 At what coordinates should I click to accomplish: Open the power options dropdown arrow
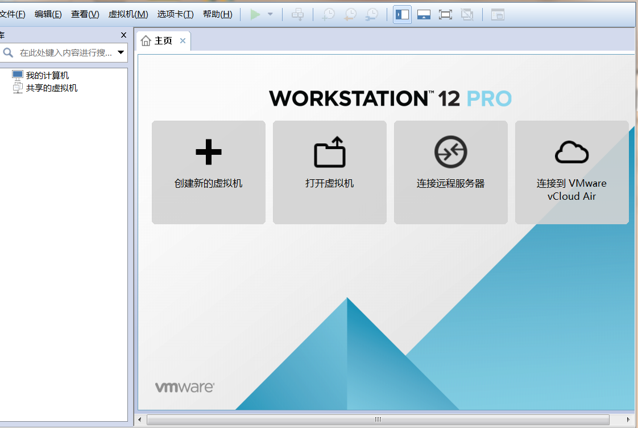coord(270,14)
